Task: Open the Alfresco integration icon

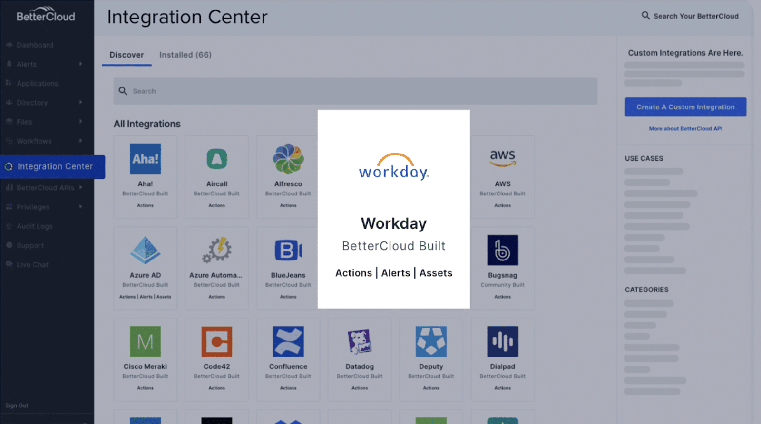Action: tap(288, 159)
